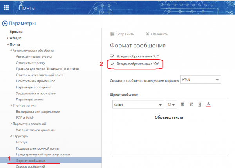Click the Отменить X icon
235x168 pixels.
tap(148, 34)
